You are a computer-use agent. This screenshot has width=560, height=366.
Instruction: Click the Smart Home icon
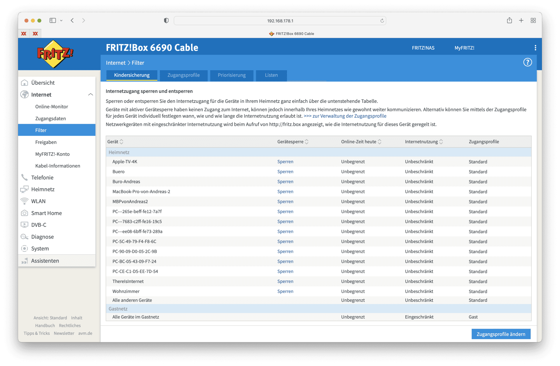(24, 213)
